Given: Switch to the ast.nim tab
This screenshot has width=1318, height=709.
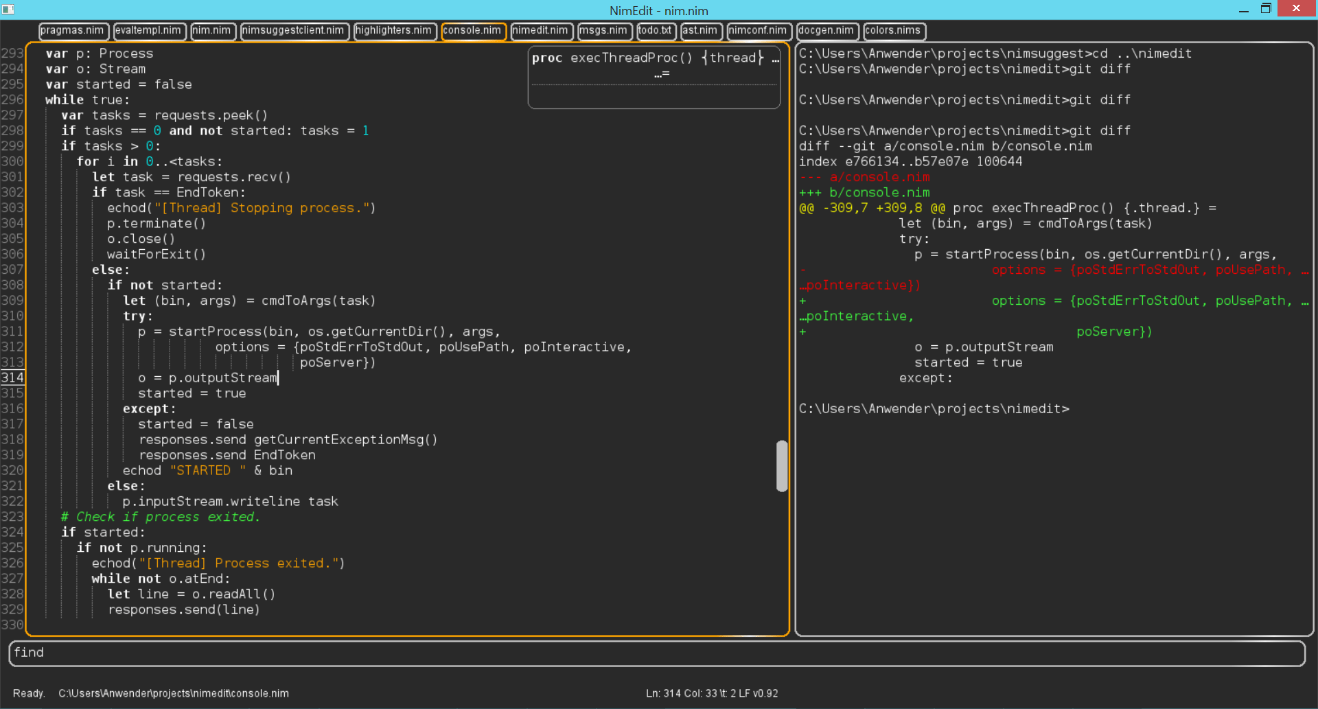Looking at the screenshot, I should tap(700, 31).
